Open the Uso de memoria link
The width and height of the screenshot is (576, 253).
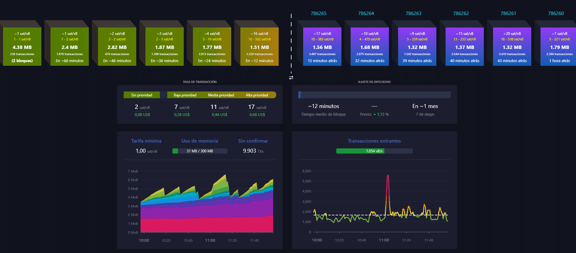coord(200,141)
